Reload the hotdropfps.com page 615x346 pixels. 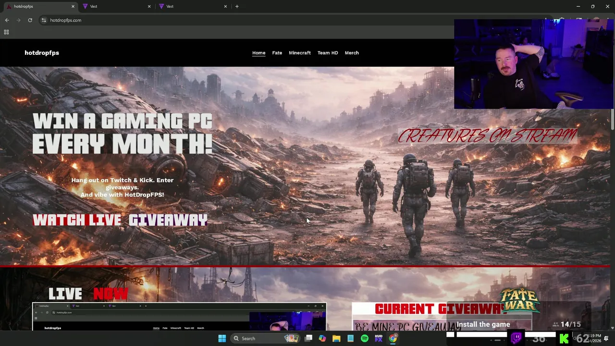[x=30, y=20]
